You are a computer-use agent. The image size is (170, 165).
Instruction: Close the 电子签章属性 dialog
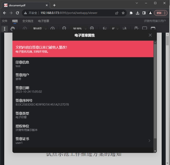[150, 35]
